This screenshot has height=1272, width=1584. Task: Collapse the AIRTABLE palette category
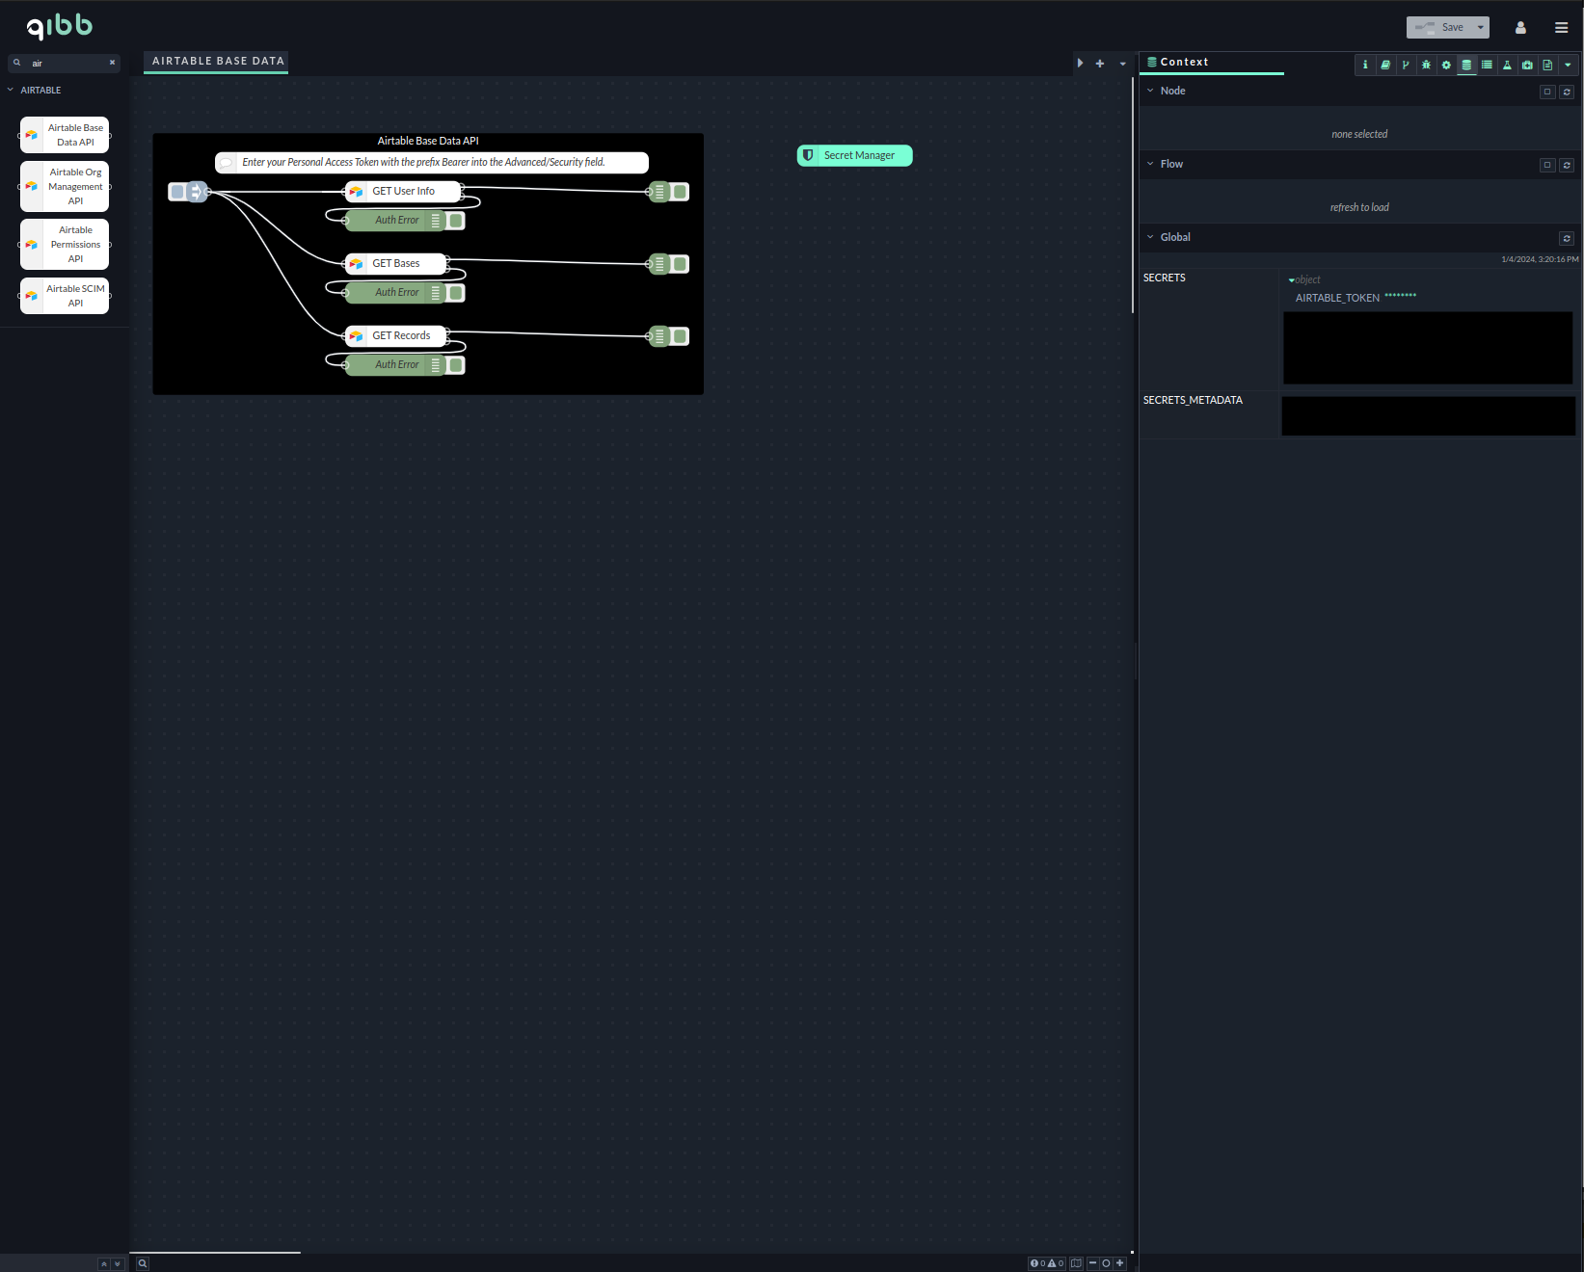tap(11, 90)
